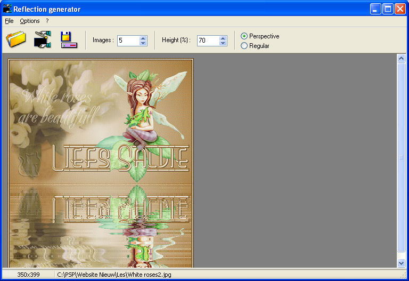Click the vertical scrollbar up arrow

tap(401, 58)
